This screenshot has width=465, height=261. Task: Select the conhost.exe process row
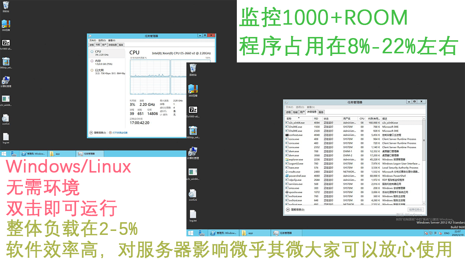353,135
